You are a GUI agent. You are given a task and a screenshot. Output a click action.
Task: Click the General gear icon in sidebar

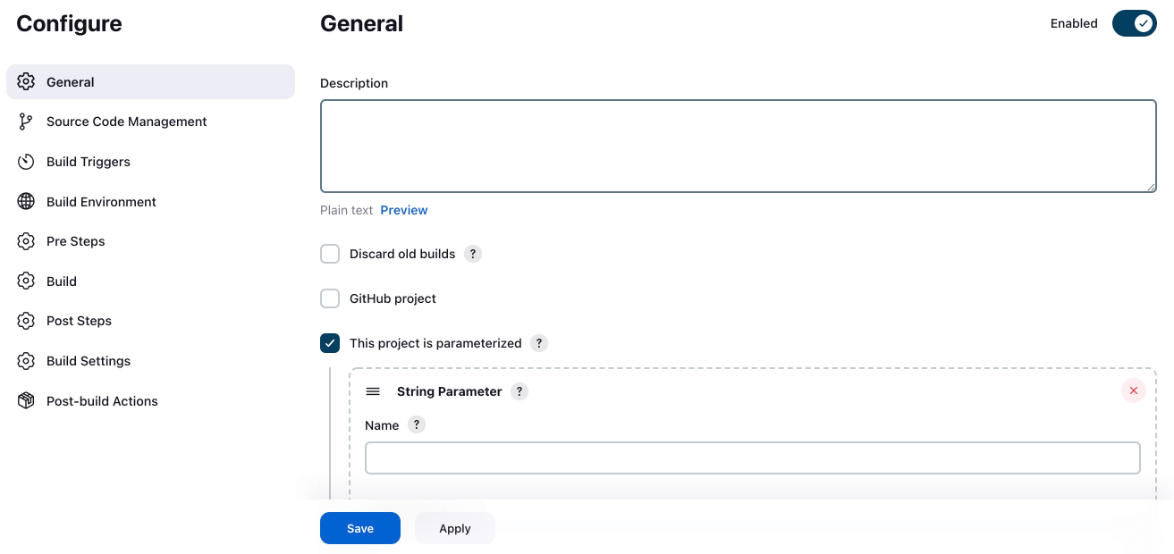click(26, 81)
